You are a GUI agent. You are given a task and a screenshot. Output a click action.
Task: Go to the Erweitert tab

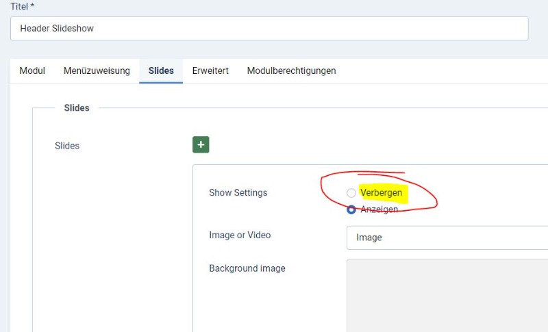[210, 71]
